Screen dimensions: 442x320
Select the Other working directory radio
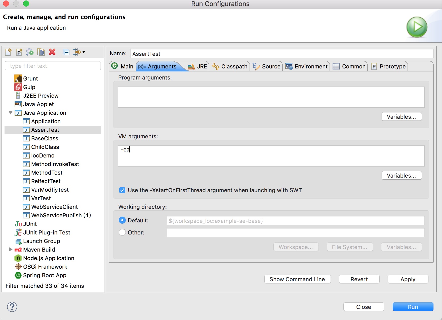pyautogui.click(x=122, y=232)
